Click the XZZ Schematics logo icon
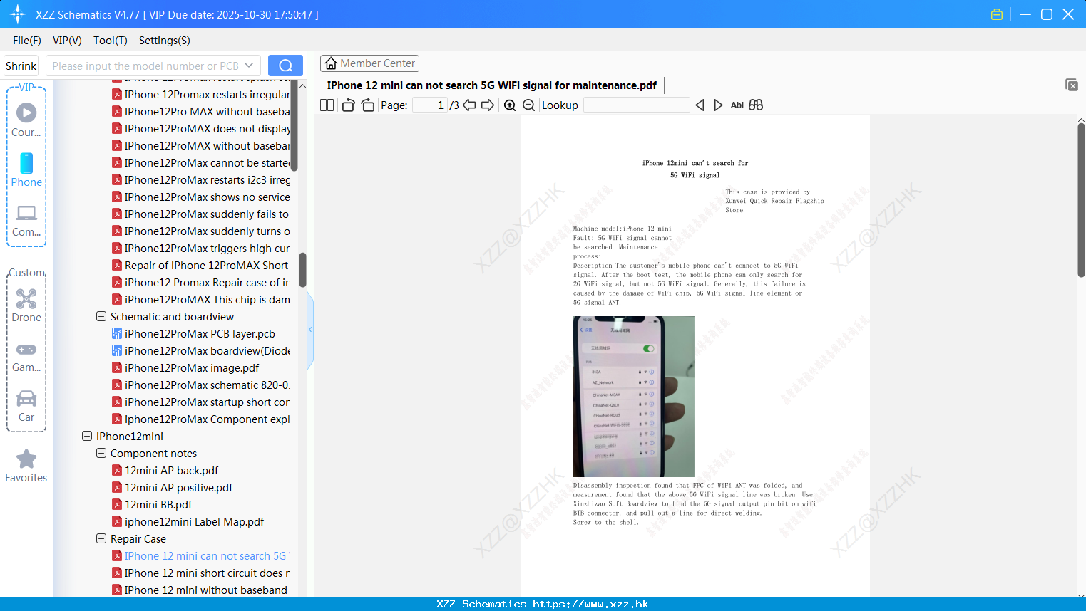Viewport: 1086px width, 611px height. point(17,14)
